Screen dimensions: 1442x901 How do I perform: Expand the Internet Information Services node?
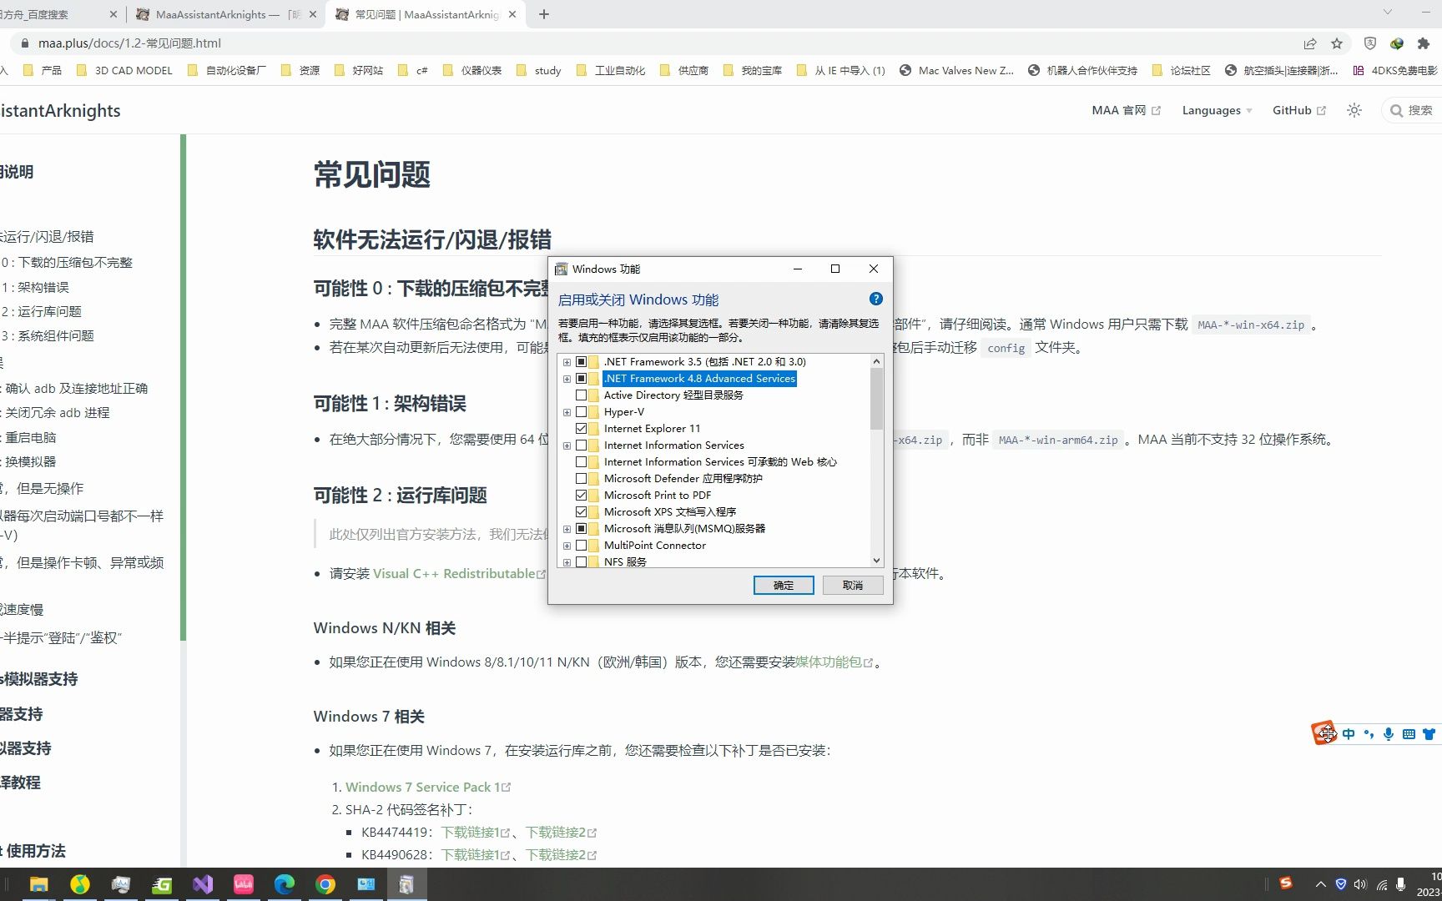(x=567, y=445)
